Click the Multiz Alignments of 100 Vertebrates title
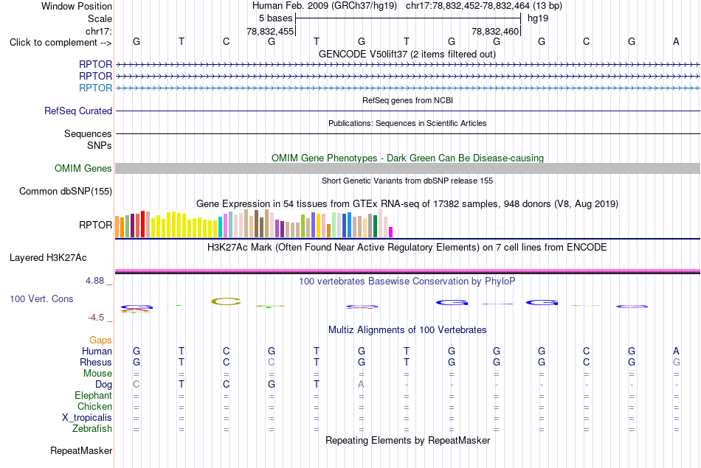The height and width of the screenshot is (468, 701). pyautogui.click(x=407, y=330)
